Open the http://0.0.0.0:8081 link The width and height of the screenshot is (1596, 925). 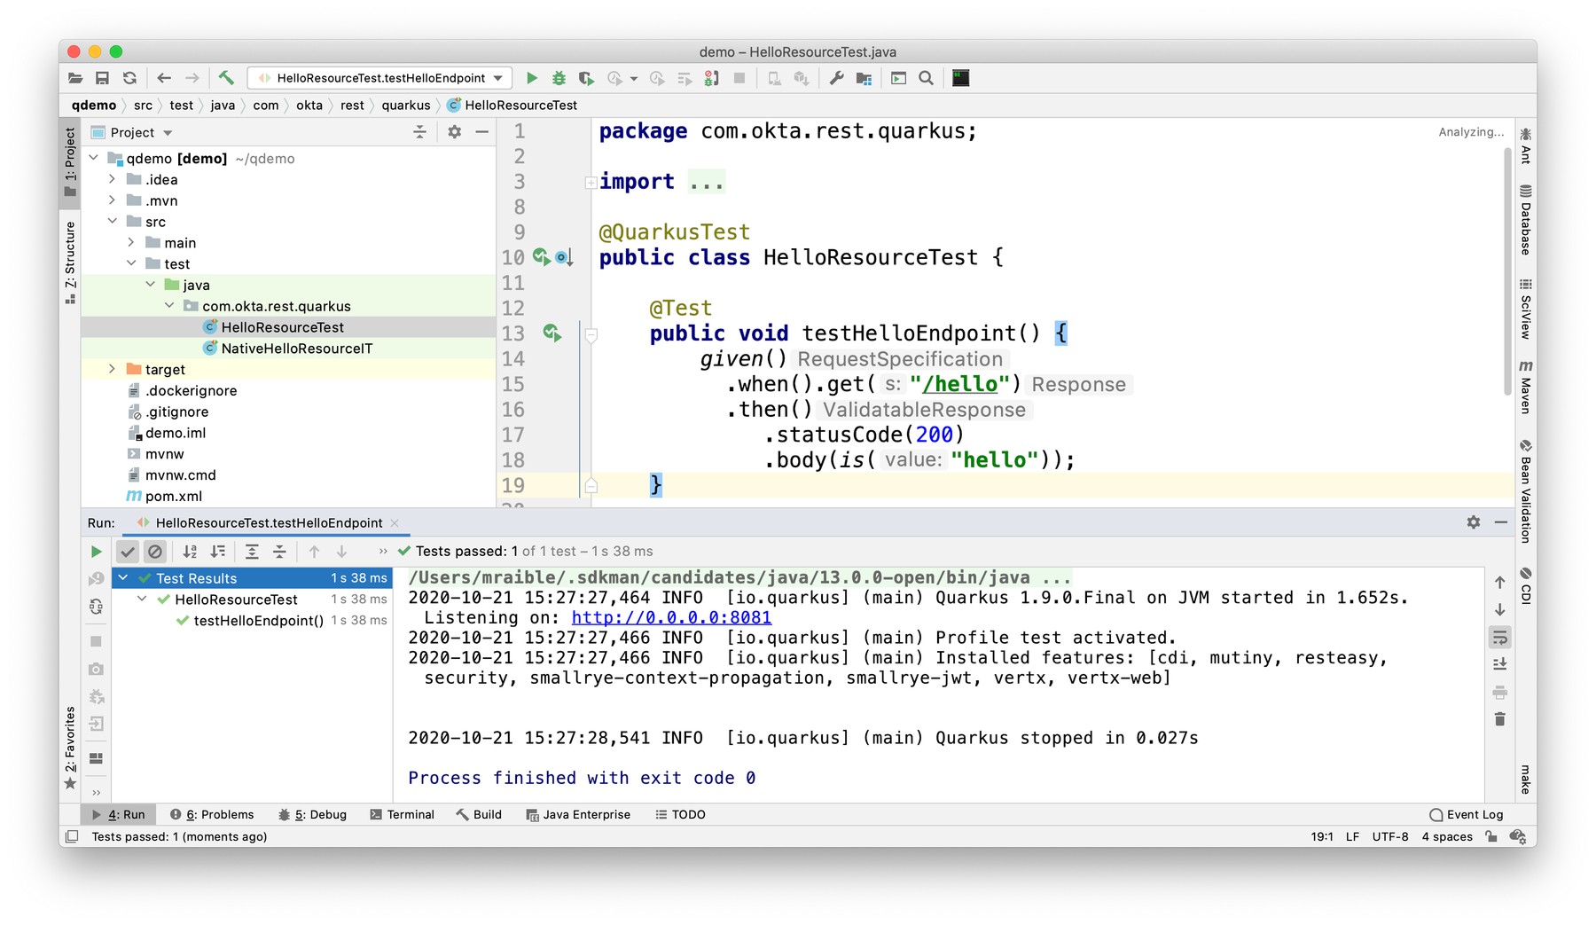point(671,617)
